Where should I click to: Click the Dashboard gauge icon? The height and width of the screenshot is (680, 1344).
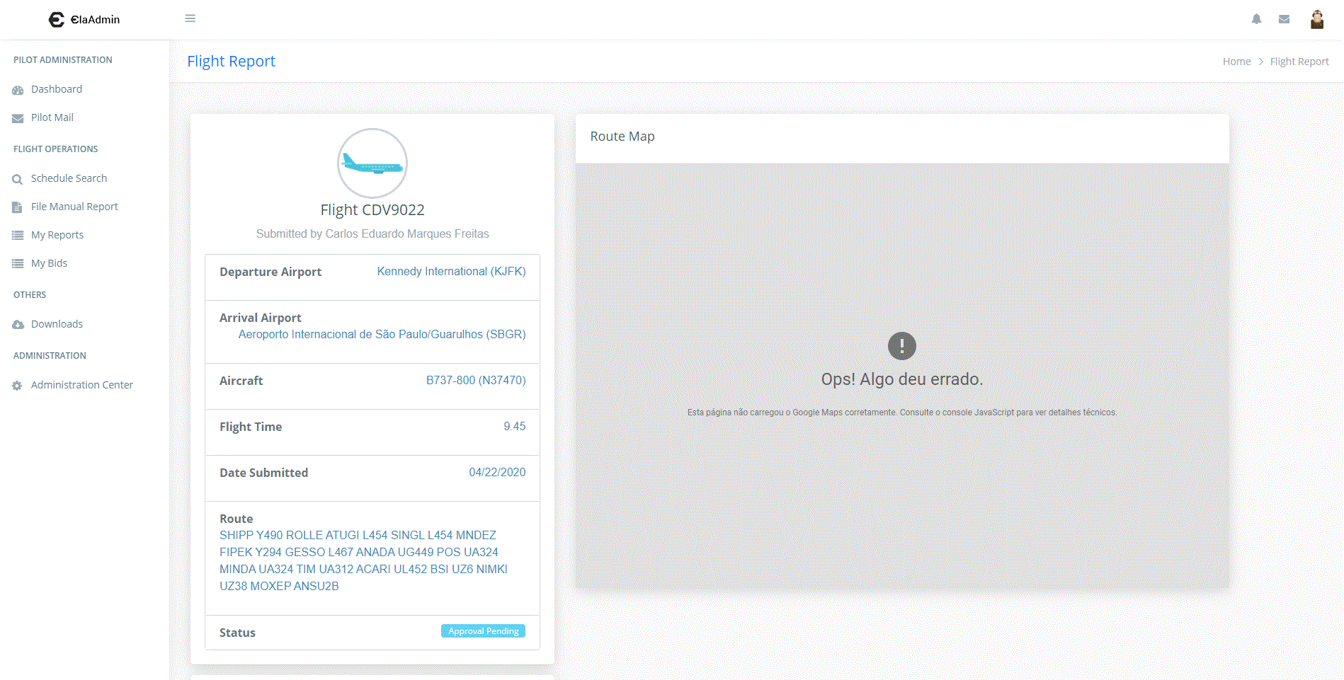point(18,90)
